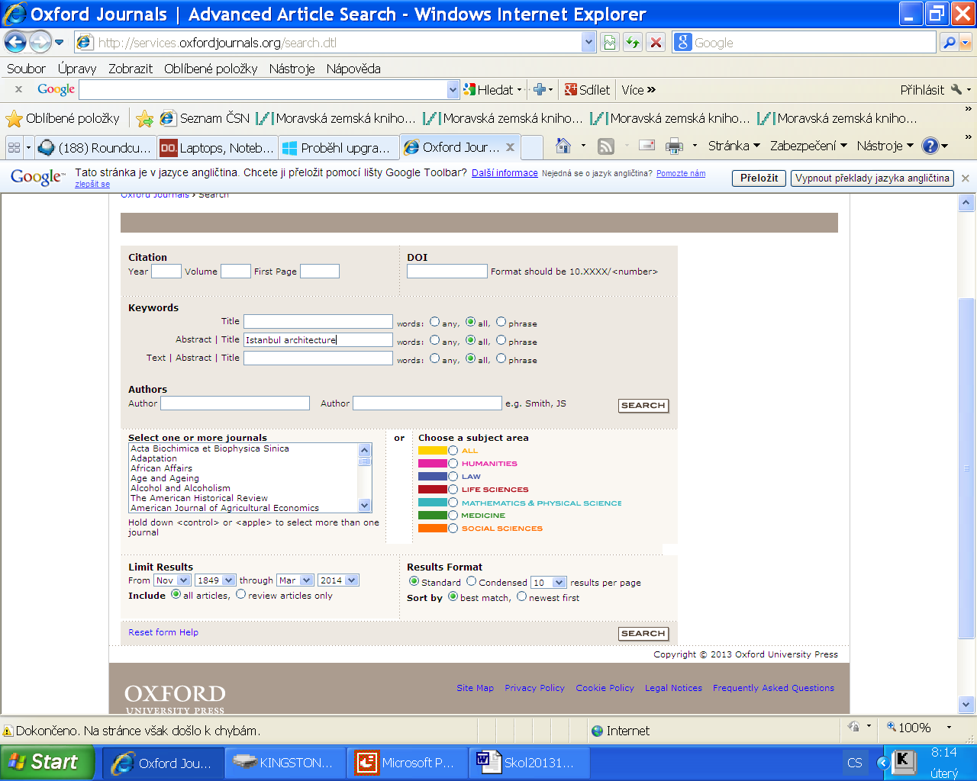This screenshot has width=977, height=781.
Task: Close the translation bar
Action: [966, 178]
